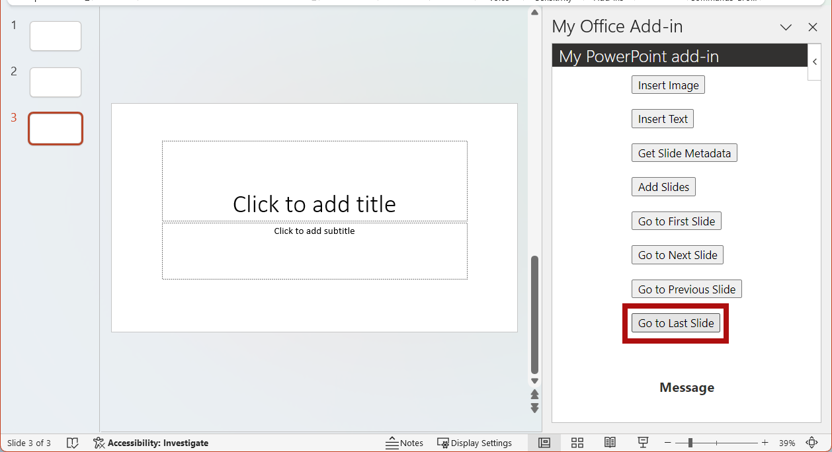Switch to Reading view
Viewport: 832px width, 452px height.
point(610,443)
